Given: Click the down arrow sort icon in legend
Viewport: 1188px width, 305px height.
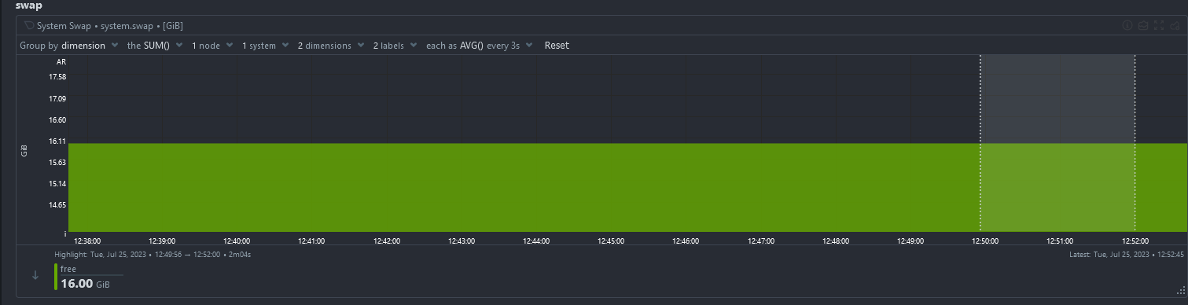Looking at the screenshot, I should point(35,275).
